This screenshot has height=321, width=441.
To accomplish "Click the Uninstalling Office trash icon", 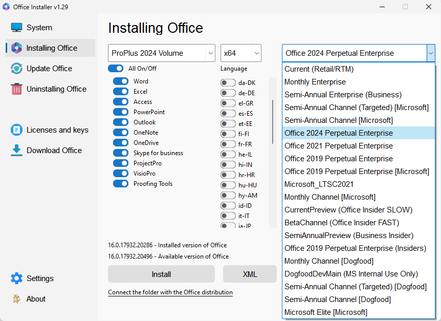I will point(16,89).
